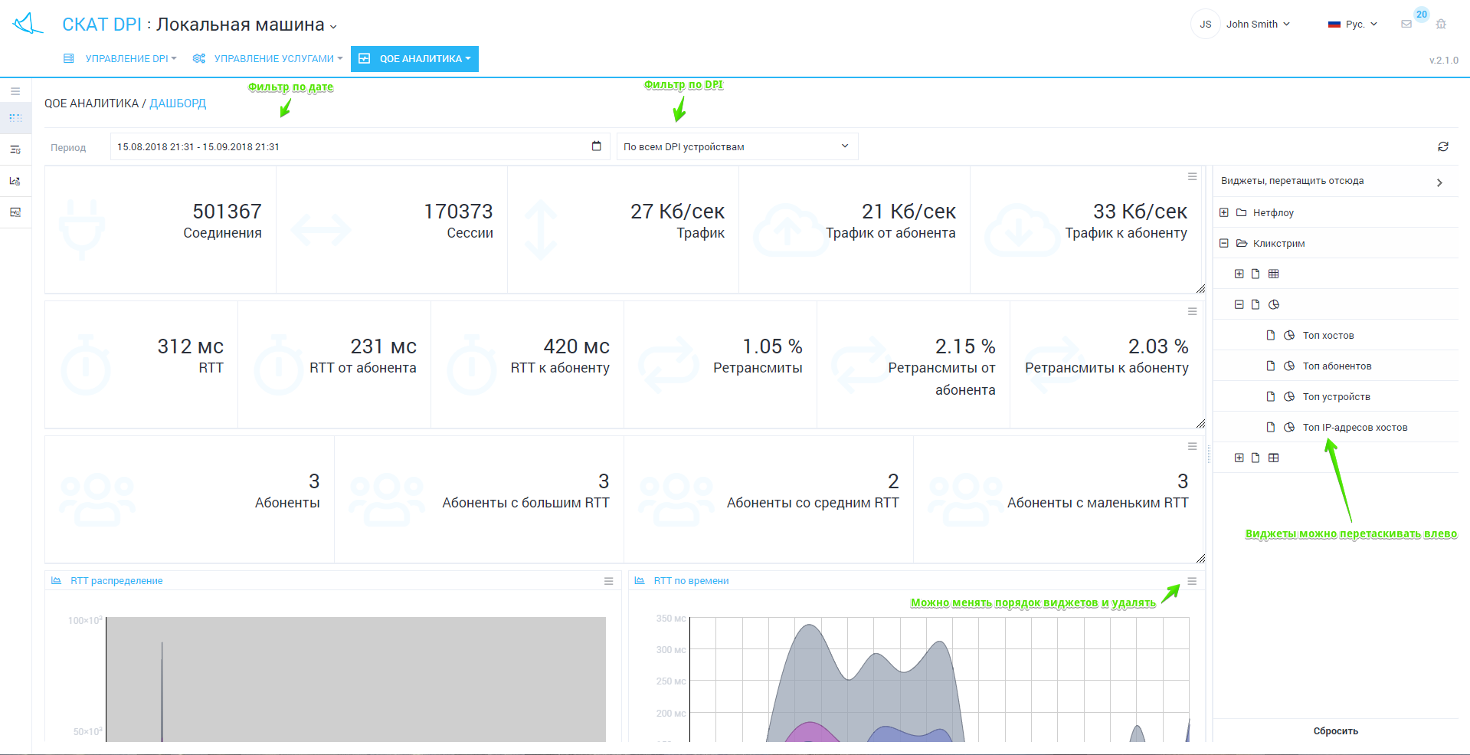The width and height of the screenshot is (1470, 755).
Task: Click the refresh dashboard icon
Action: coord(1442,146)
